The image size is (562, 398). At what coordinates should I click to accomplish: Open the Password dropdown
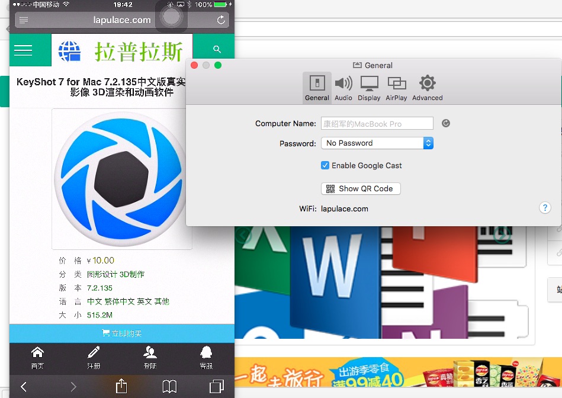(428, 143)
